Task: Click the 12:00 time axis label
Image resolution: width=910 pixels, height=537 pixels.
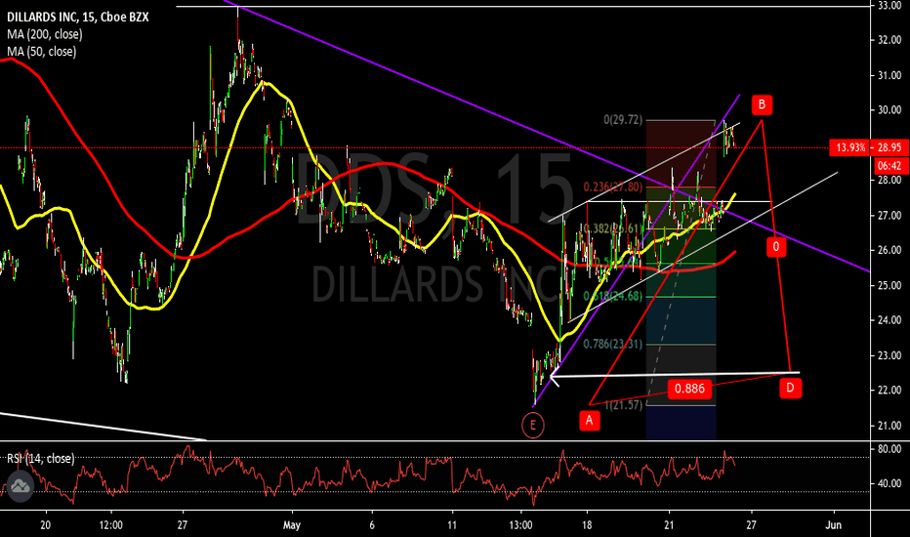Action: tap(111, 525)
